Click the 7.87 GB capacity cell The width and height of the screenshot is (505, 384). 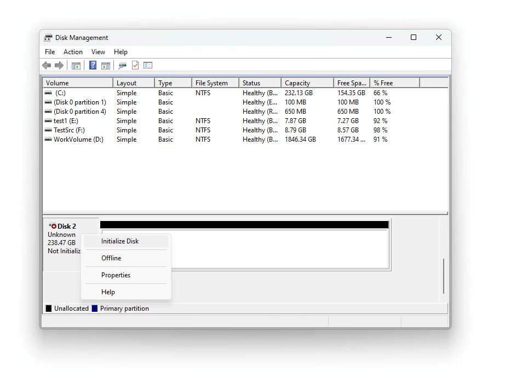click(295, 121)
